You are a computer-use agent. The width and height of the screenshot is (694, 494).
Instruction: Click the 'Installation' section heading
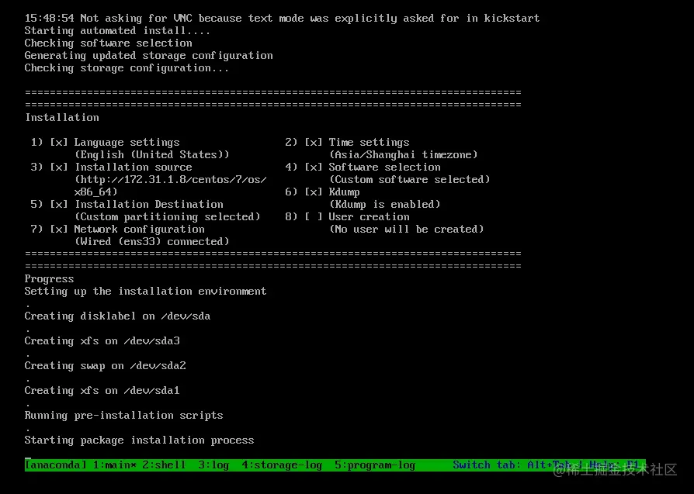coord(62,118)
